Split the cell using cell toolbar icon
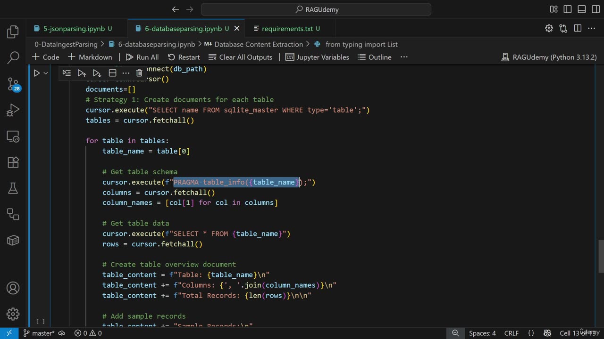 [x=112, y=73]
